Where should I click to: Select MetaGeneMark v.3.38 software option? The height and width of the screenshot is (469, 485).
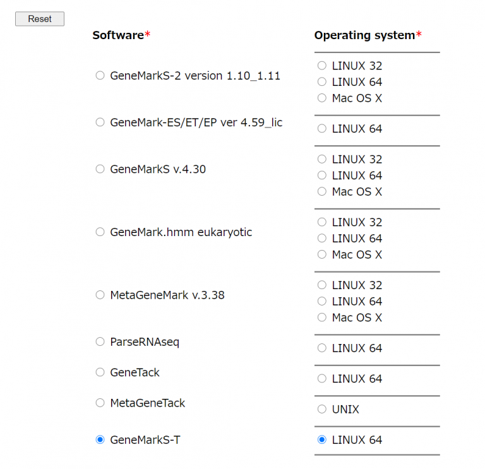(100, 295)
